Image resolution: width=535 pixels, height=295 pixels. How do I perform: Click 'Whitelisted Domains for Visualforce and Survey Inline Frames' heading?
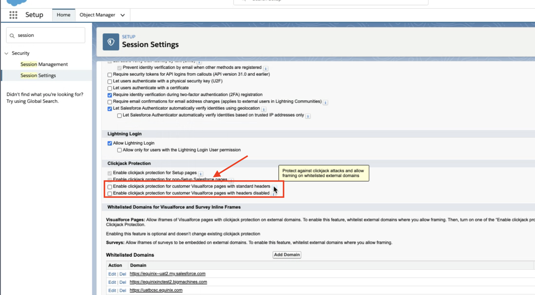click(x=174, y=207)
